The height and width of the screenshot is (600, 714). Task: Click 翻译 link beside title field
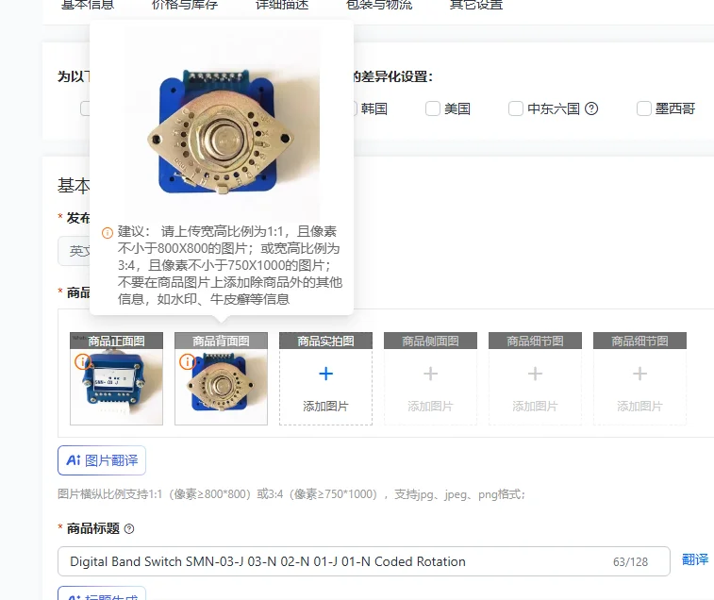tap(695, 559)
